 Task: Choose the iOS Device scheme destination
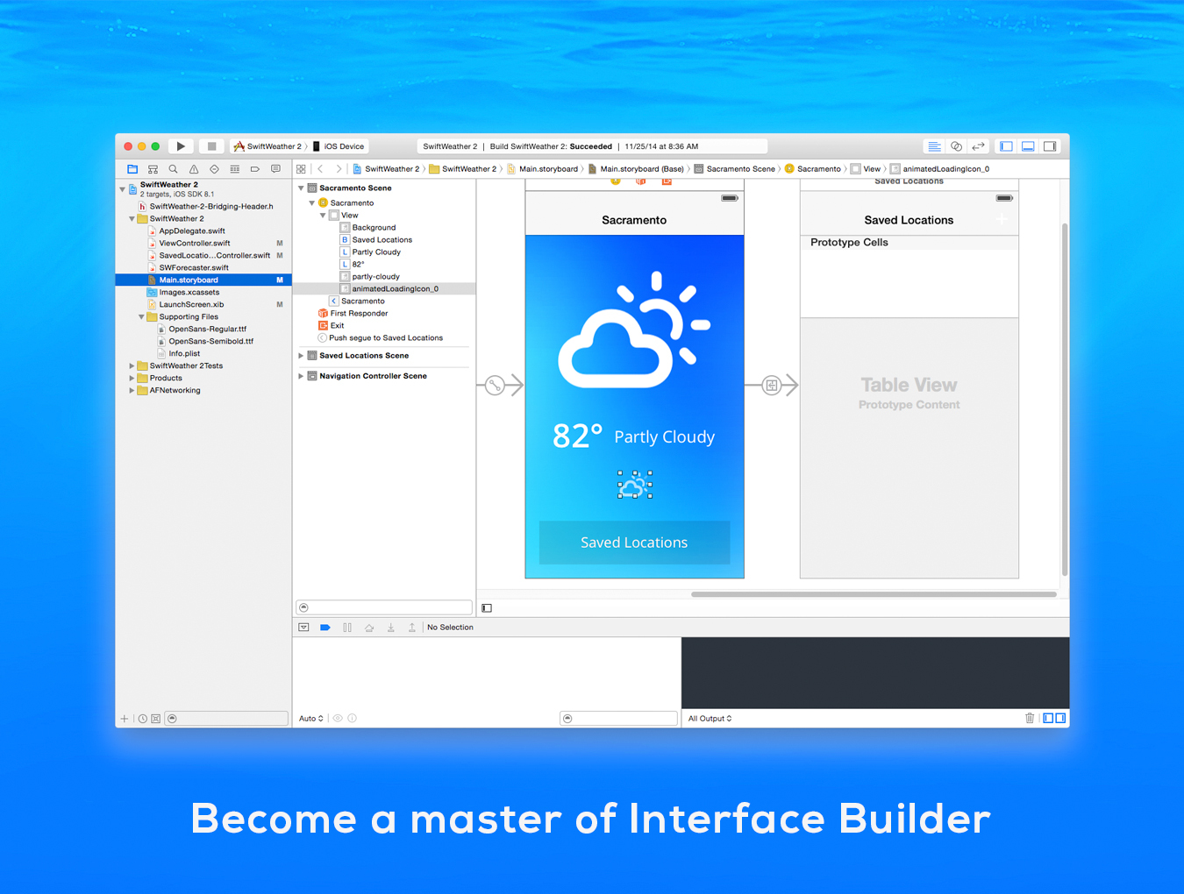pyautogui.click(x=339, y=146)
